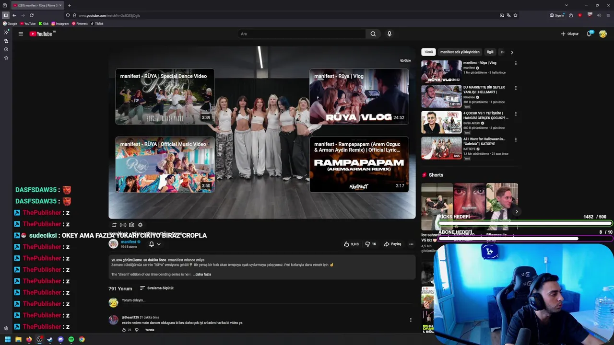Open sidebar manifest - Rüya | Vlog thumbnail
Viewport: 614px width, 345px height.
coord(441,71)
